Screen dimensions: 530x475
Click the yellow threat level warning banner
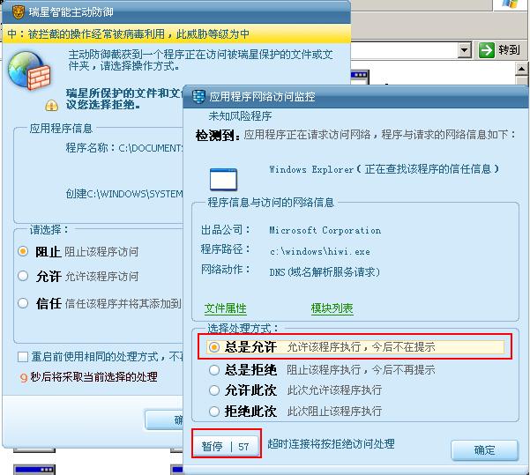[x=176, y=34]
